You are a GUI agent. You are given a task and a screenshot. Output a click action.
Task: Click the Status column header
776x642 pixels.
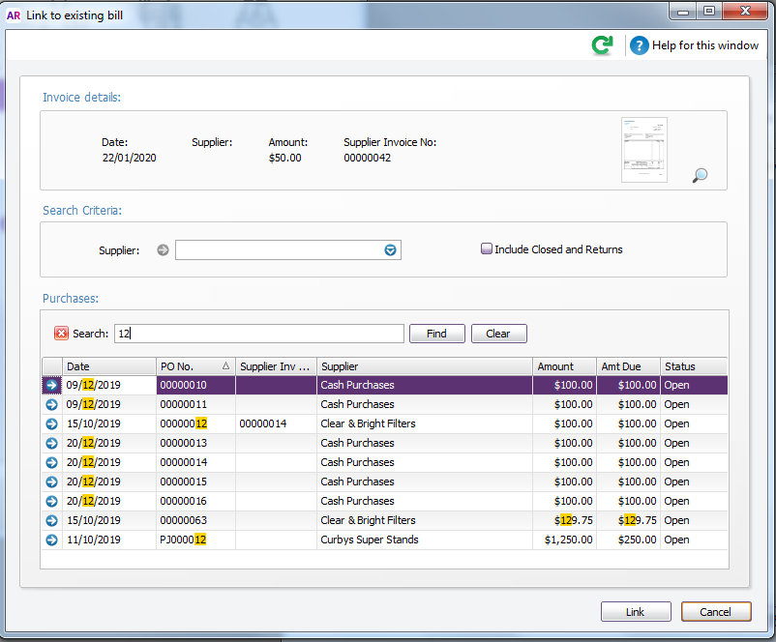[x=693, y=366]
